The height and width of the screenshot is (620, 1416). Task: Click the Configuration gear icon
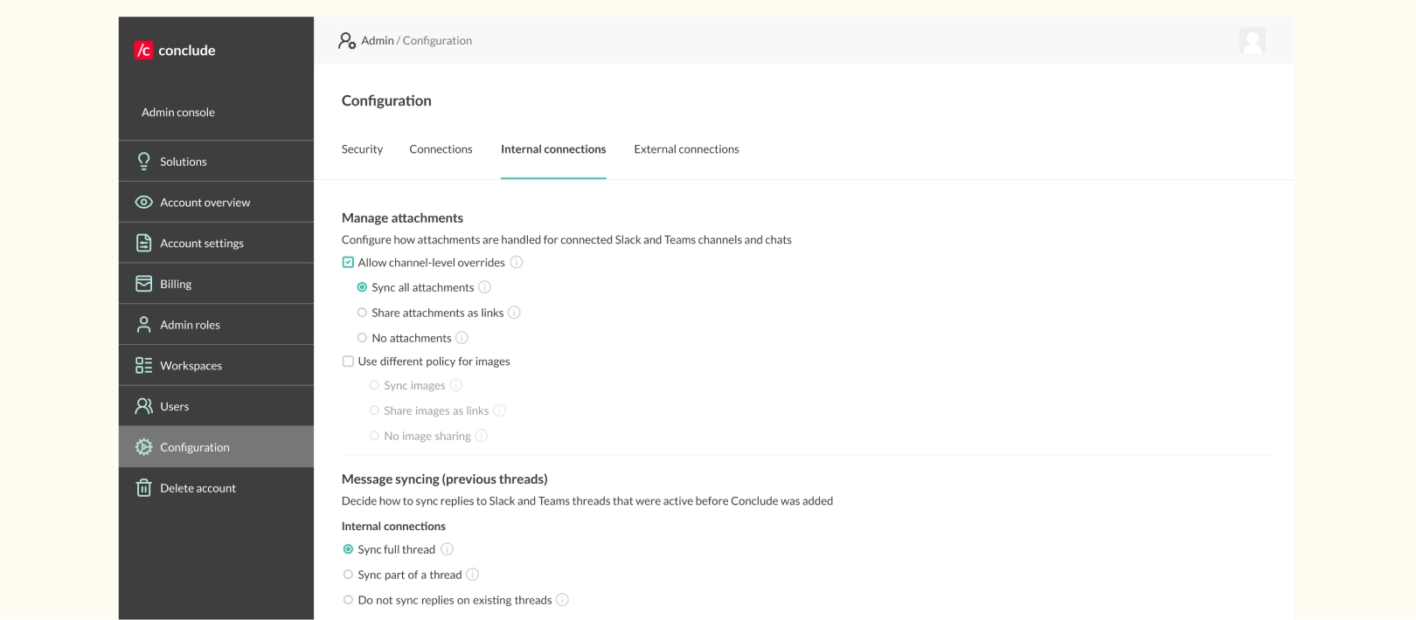(143, 446)
